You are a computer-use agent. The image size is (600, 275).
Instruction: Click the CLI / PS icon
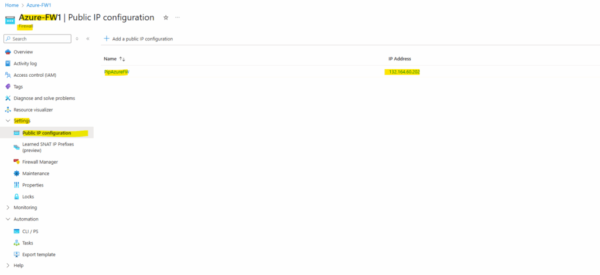coord(16,232)
